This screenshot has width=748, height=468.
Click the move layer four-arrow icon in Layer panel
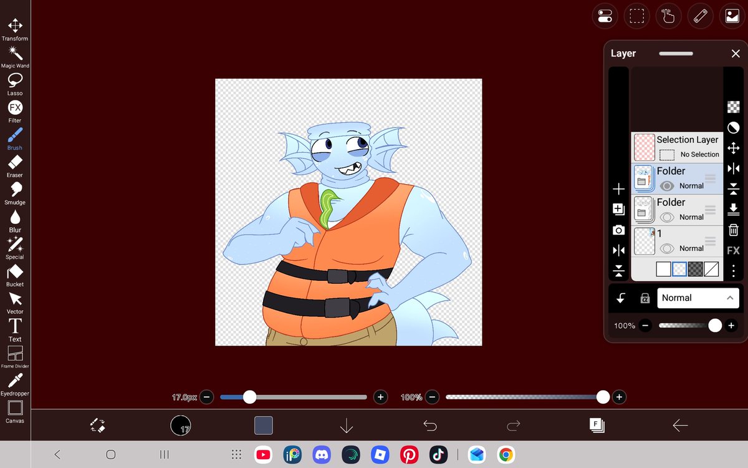pyautogui.click(x=734, y=148)
